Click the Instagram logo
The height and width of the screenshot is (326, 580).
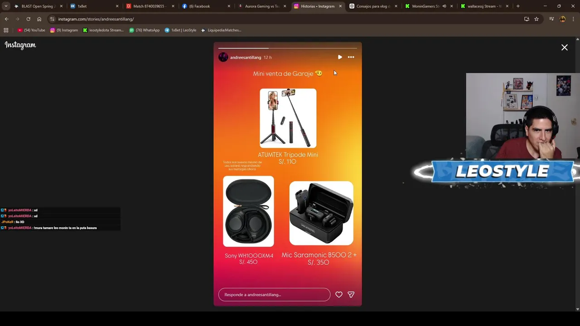click(x=20, y=45)
